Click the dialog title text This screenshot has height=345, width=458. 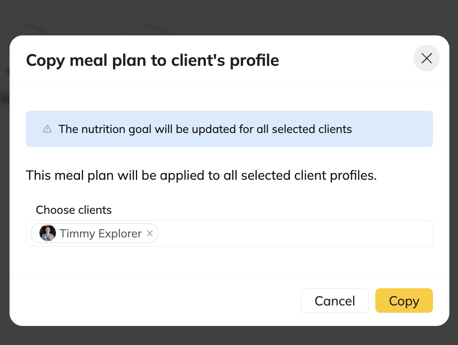click(152, 60)
